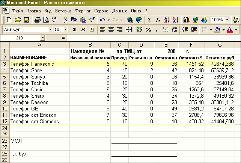Open the Name Box dropdown arrow
241x163 pixels.
coord(42,38)
